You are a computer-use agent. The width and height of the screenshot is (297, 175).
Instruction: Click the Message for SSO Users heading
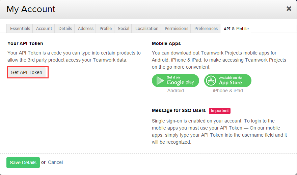point(179,110)
